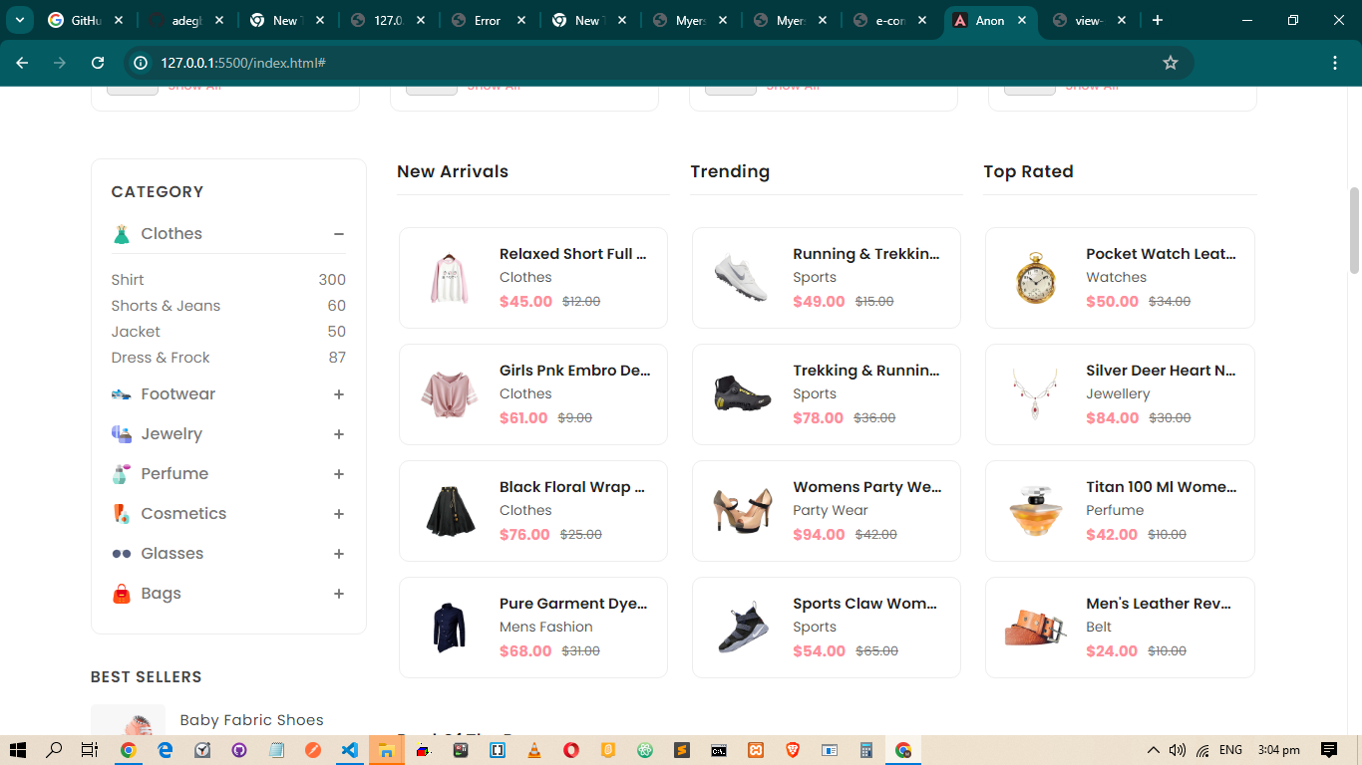
Task: Click the Mens Fashion category label
Action: pos(546,627)
